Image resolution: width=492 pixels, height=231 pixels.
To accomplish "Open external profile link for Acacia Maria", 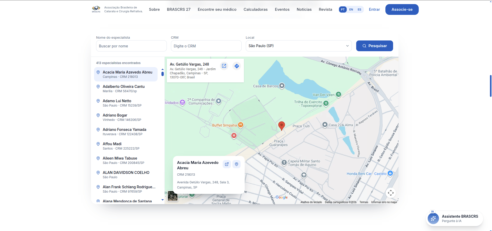I will (227, 164).
